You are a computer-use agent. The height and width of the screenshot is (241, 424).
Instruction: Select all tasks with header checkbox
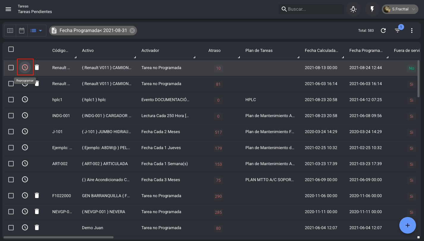[11, 49]
